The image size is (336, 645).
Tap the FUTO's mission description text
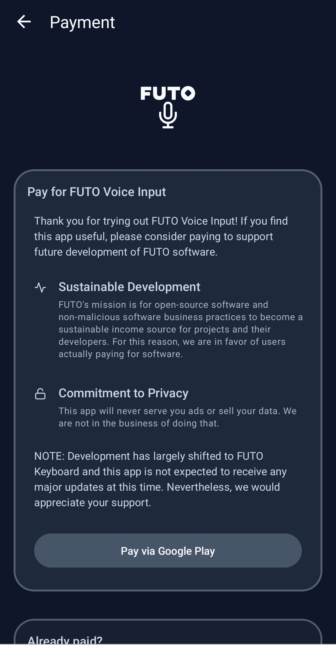click(181, 329)
